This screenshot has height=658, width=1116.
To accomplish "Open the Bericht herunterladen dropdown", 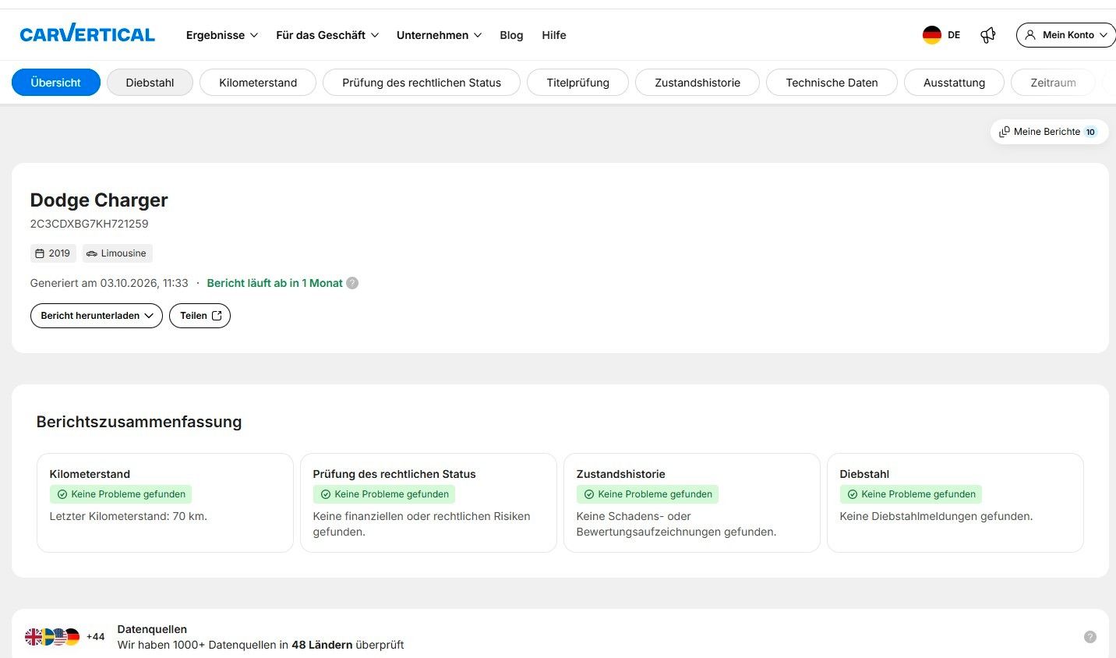I will coord(97,316).
